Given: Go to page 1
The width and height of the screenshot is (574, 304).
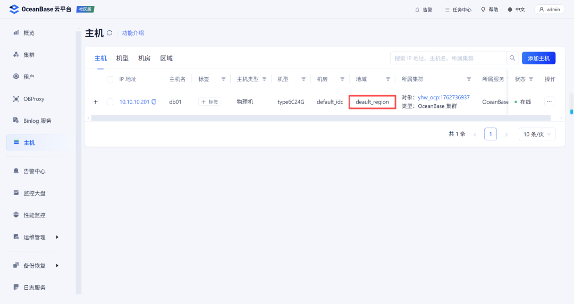Looking at the screenshot, I should (x=491, y=134).
